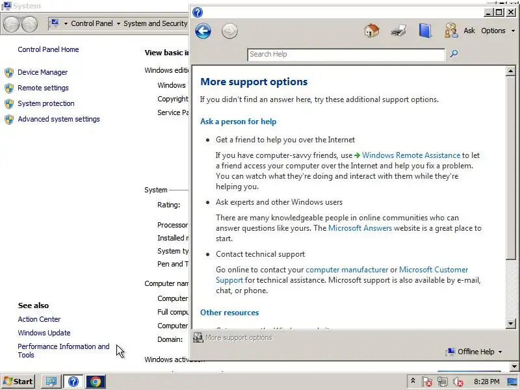The image size is (520, 390).
Task: Expand arrow before System and Security breadcrumb
Action: point(118,23)
